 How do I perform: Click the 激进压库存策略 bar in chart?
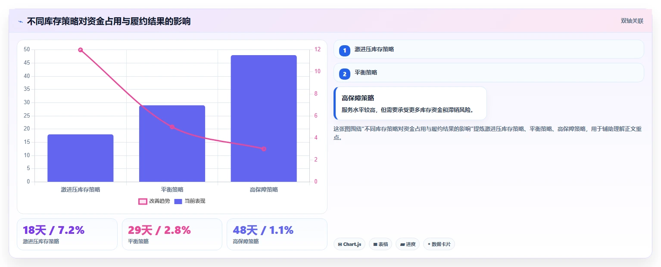(81, 158)
